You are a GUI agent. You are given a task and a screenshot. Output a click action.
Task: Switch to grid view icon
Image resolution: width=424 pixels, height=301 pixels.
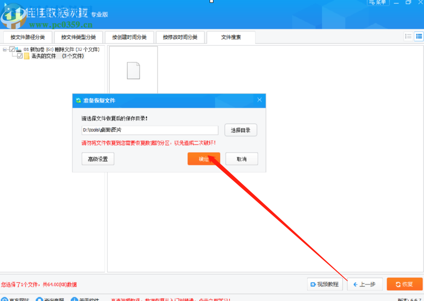pyautogui.click(x=418, y=36)
